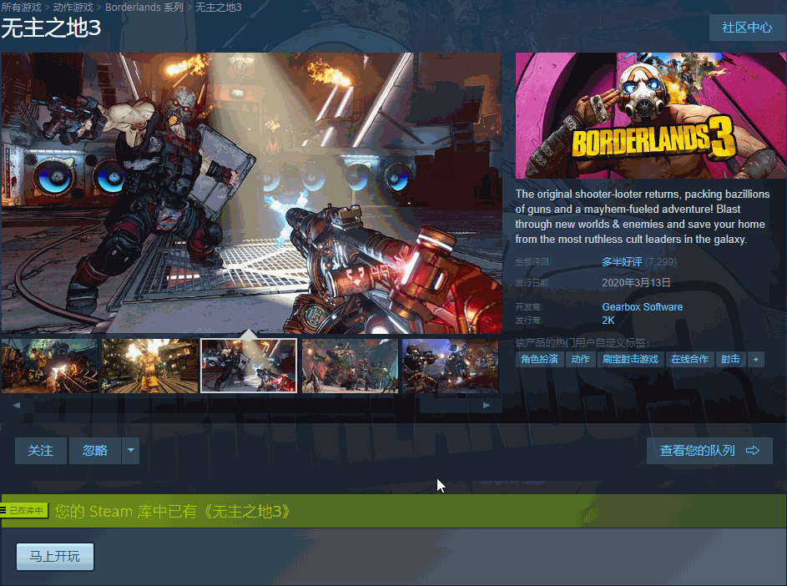Open the Borderlands 系列 breadcrumb link
Screen dimensions: 787x586
coord(144,8)
